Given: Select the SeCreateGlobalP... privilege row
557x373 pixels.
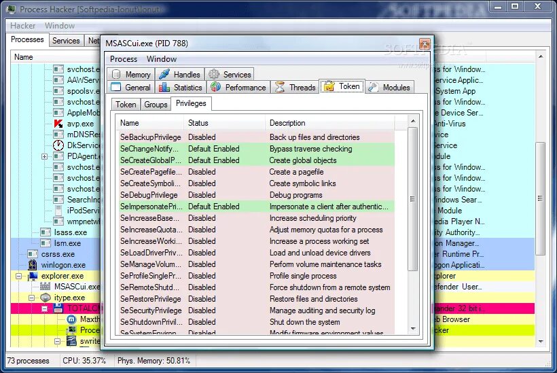Looking at the screenshot, I should (x=257, y=160).
